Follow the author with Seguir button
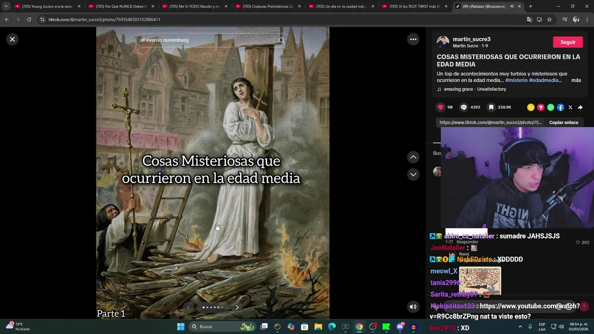This screenshot has width=594, height=334. tap(568, 42)
